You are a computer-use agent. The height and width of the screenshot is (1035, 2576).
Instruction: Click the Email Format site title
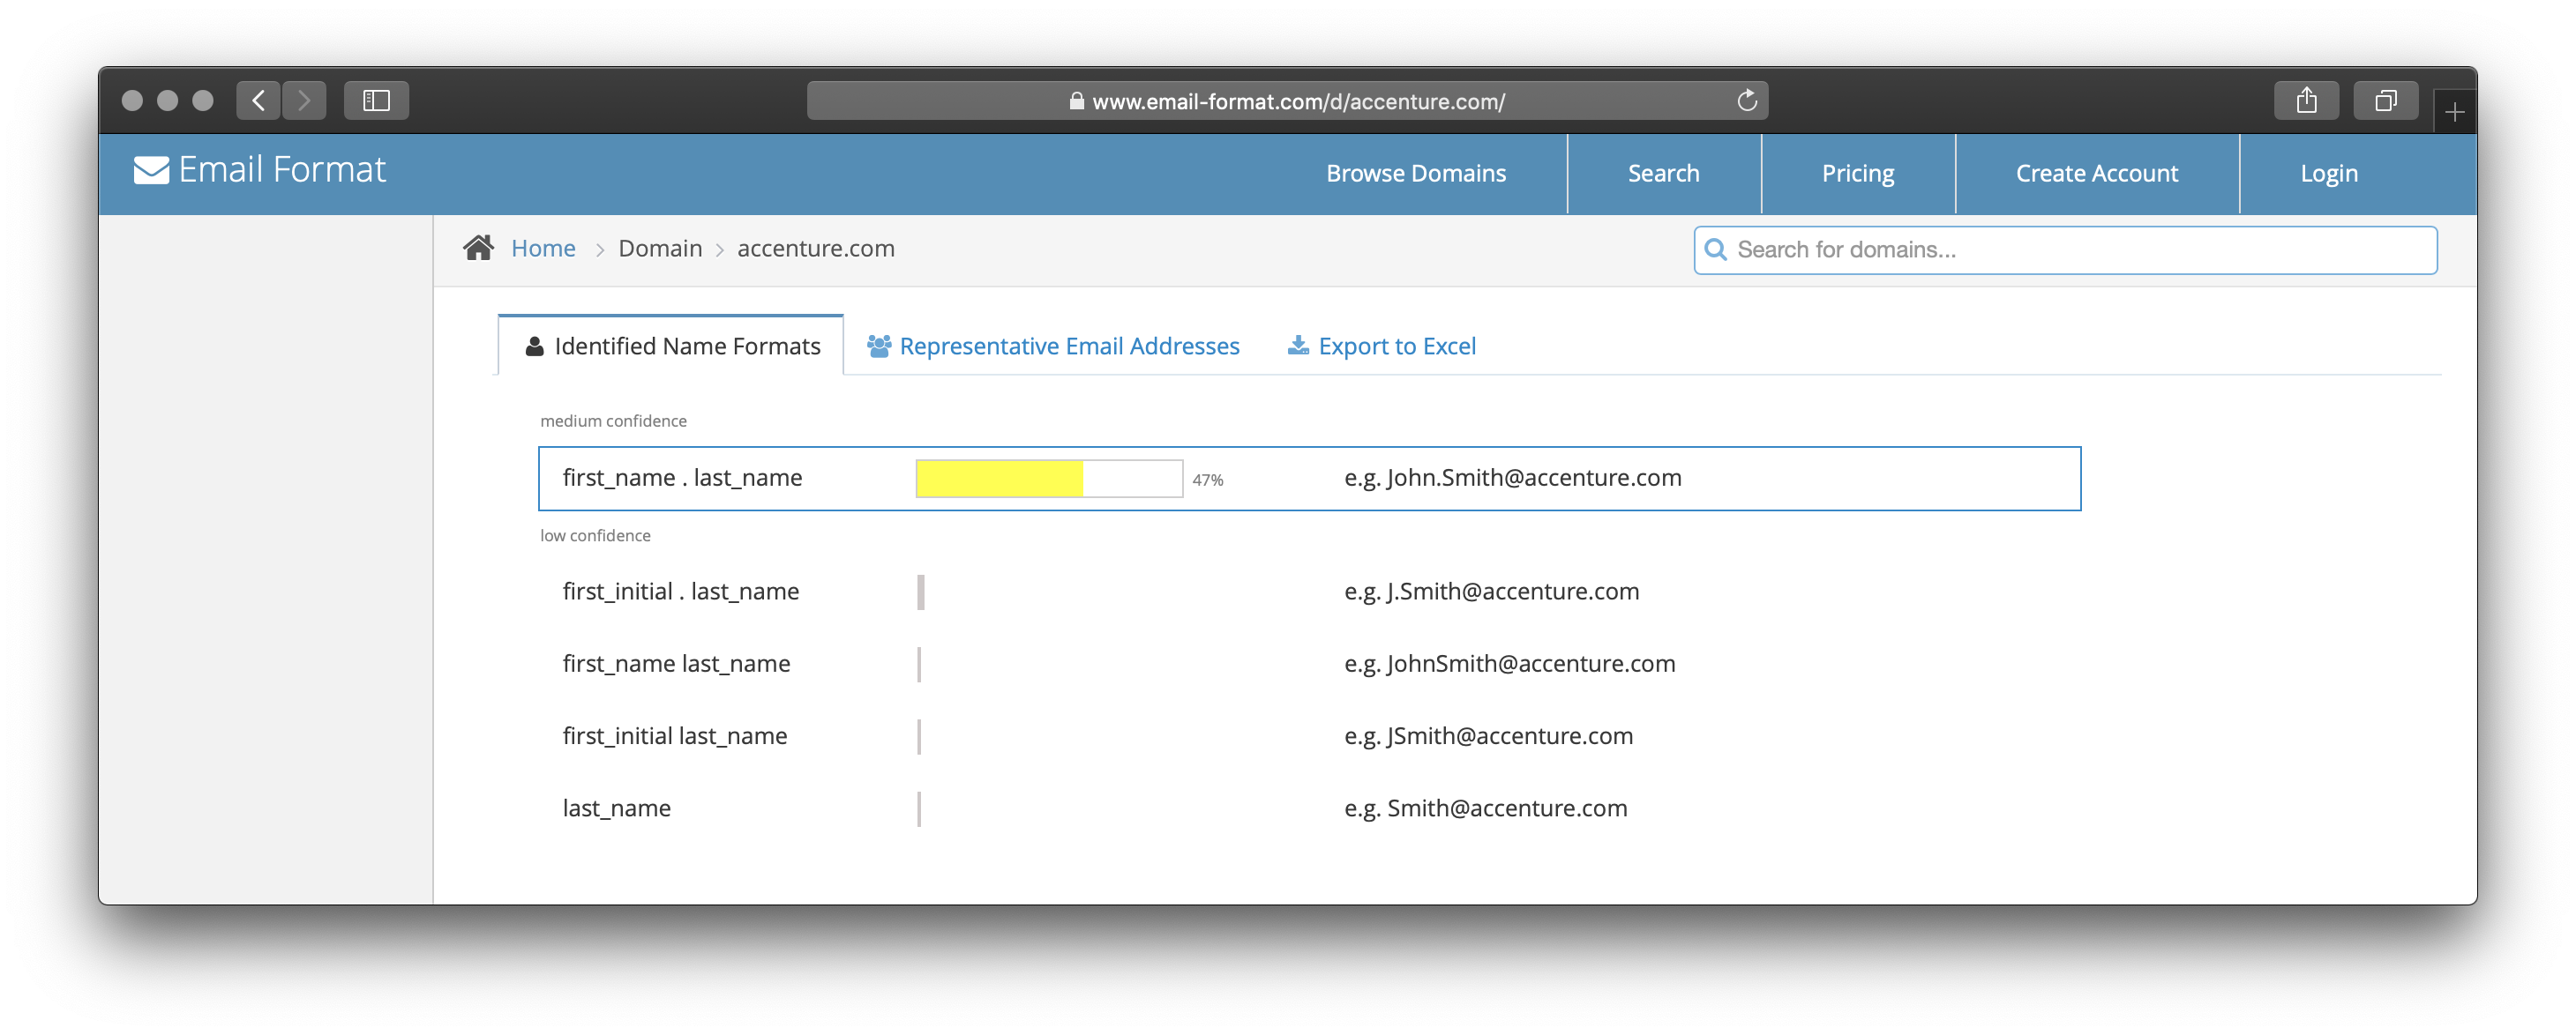(x=282, y=171)
